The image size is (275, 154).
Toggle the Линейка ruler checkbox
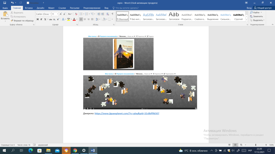[x=28, y=3]
